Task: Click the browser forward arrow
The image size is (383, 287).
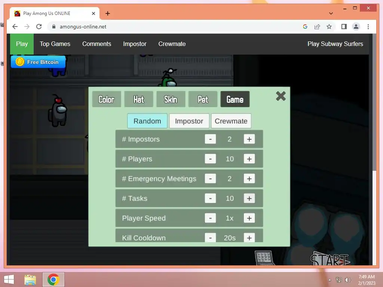Action: tap(27, 27)
